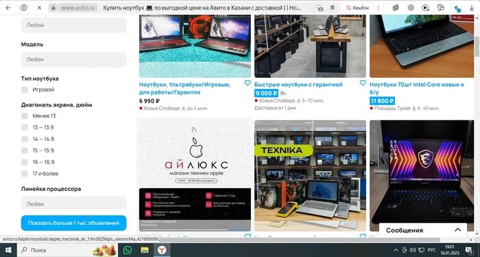Favorite the 'Быстрые ноутбуки с гарантией' heart

pyautogui.click(x=363, y=83)
